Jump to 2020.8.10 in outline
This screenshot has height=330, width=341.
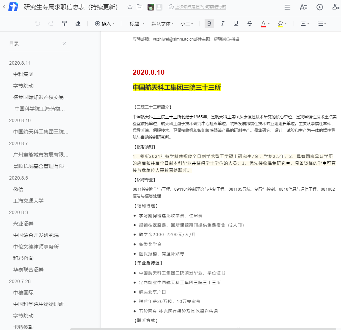pyautogui.click(x=20, y=120)
